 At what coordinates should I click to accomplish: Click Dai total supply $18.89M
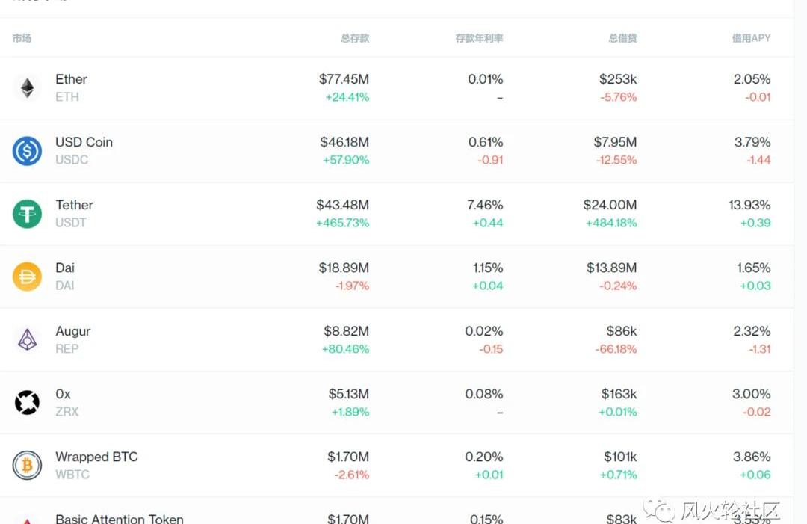click(x=344, y=268)
